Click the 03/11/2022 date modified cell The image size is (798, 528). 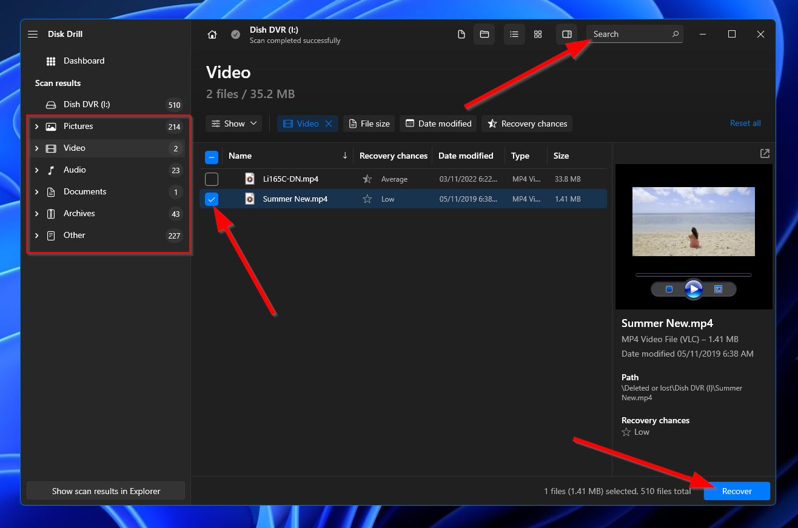click(468, 179)
